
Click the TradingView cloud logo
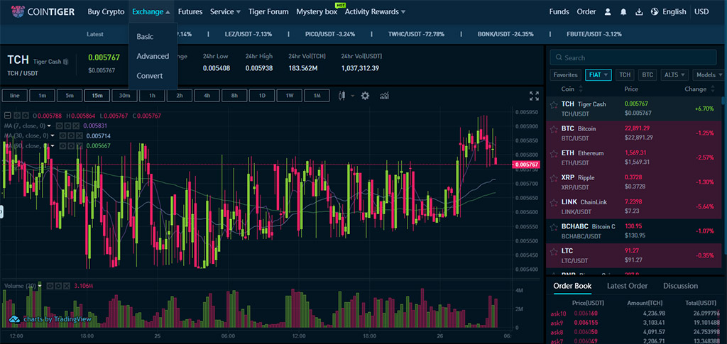pyautogui.click(x=14, y=319)
